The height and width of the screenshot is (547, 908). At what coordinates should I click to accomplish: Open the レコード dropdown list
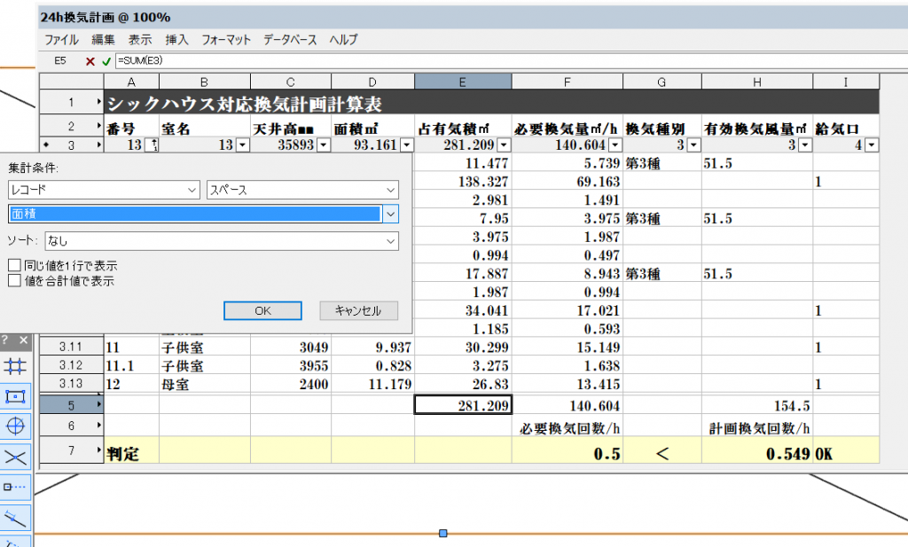[x=104, y=190]
